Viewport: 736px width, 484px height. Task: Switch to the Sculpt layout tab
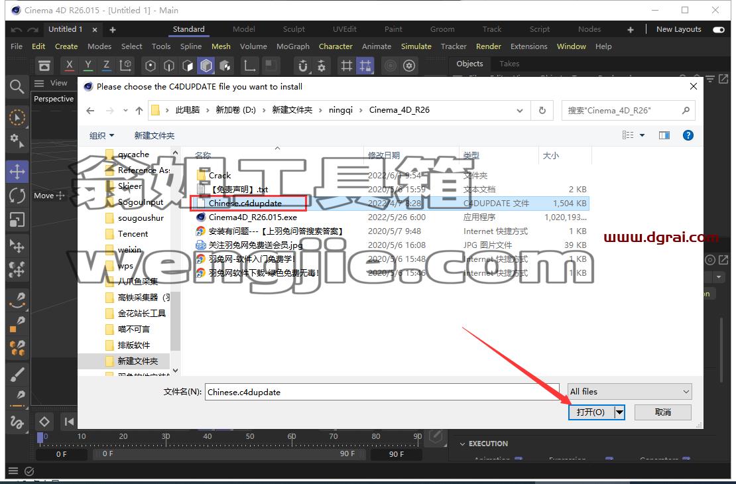tap(294, 29)
